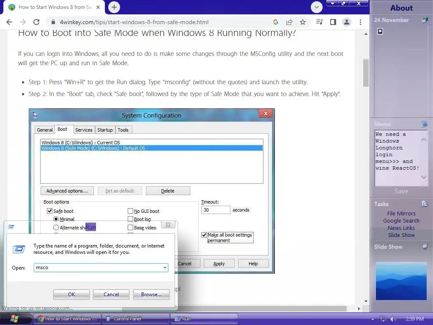Click Advanced options... button
This screenshot has height=325, width=433.
click(67, 191)
